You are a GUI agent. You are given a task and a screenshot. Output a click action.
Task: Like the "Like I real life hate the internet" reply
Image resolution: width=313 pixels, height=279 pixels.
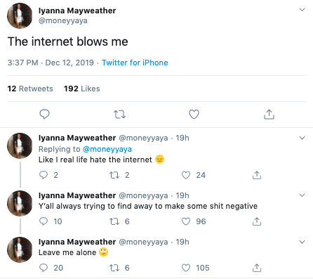point(186,175)
